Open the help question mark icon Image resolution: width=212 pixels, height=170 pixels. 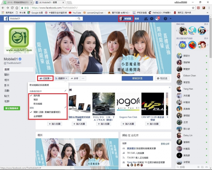[x=165, y=19]
